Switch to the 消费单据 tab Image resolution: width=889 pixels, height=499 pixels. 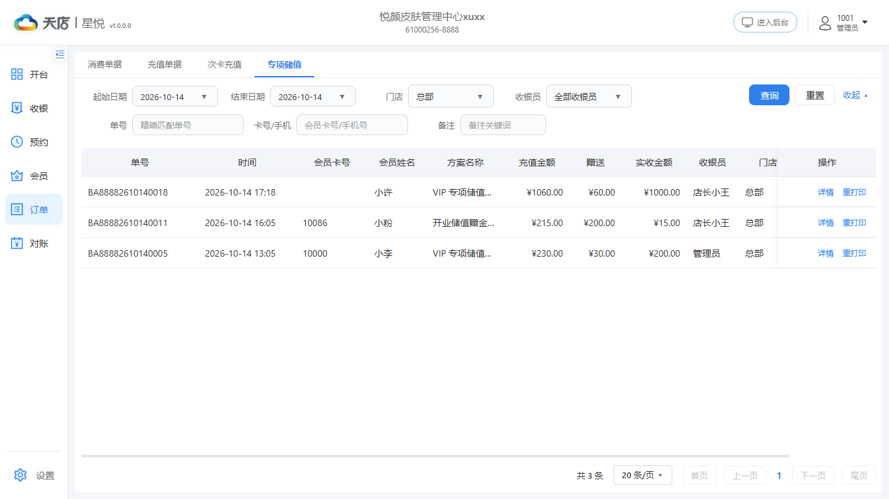click(x=105, y=64)
